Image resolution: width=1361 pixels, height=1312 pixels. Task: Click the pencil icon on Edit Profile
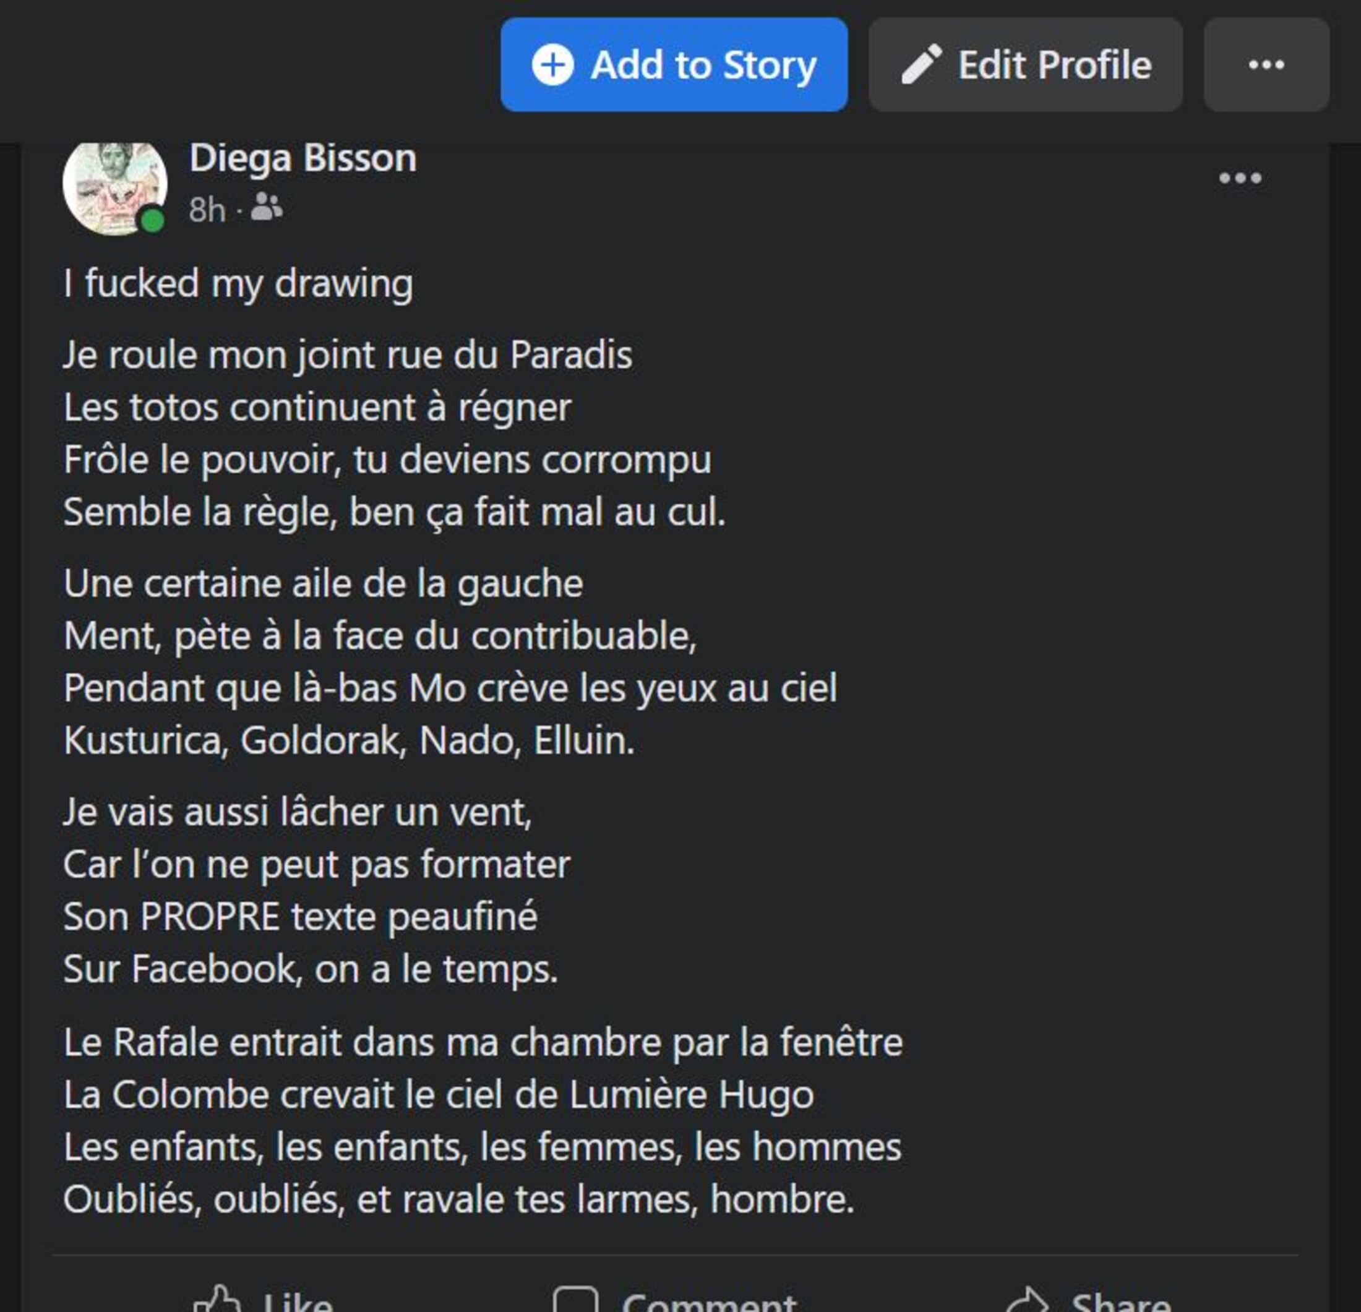921,64
